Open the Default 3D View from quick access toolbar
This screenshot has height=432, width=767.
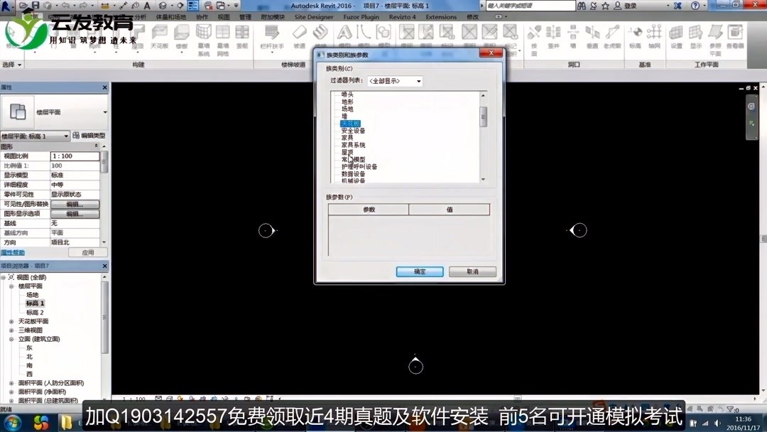(x=162, y=6)
